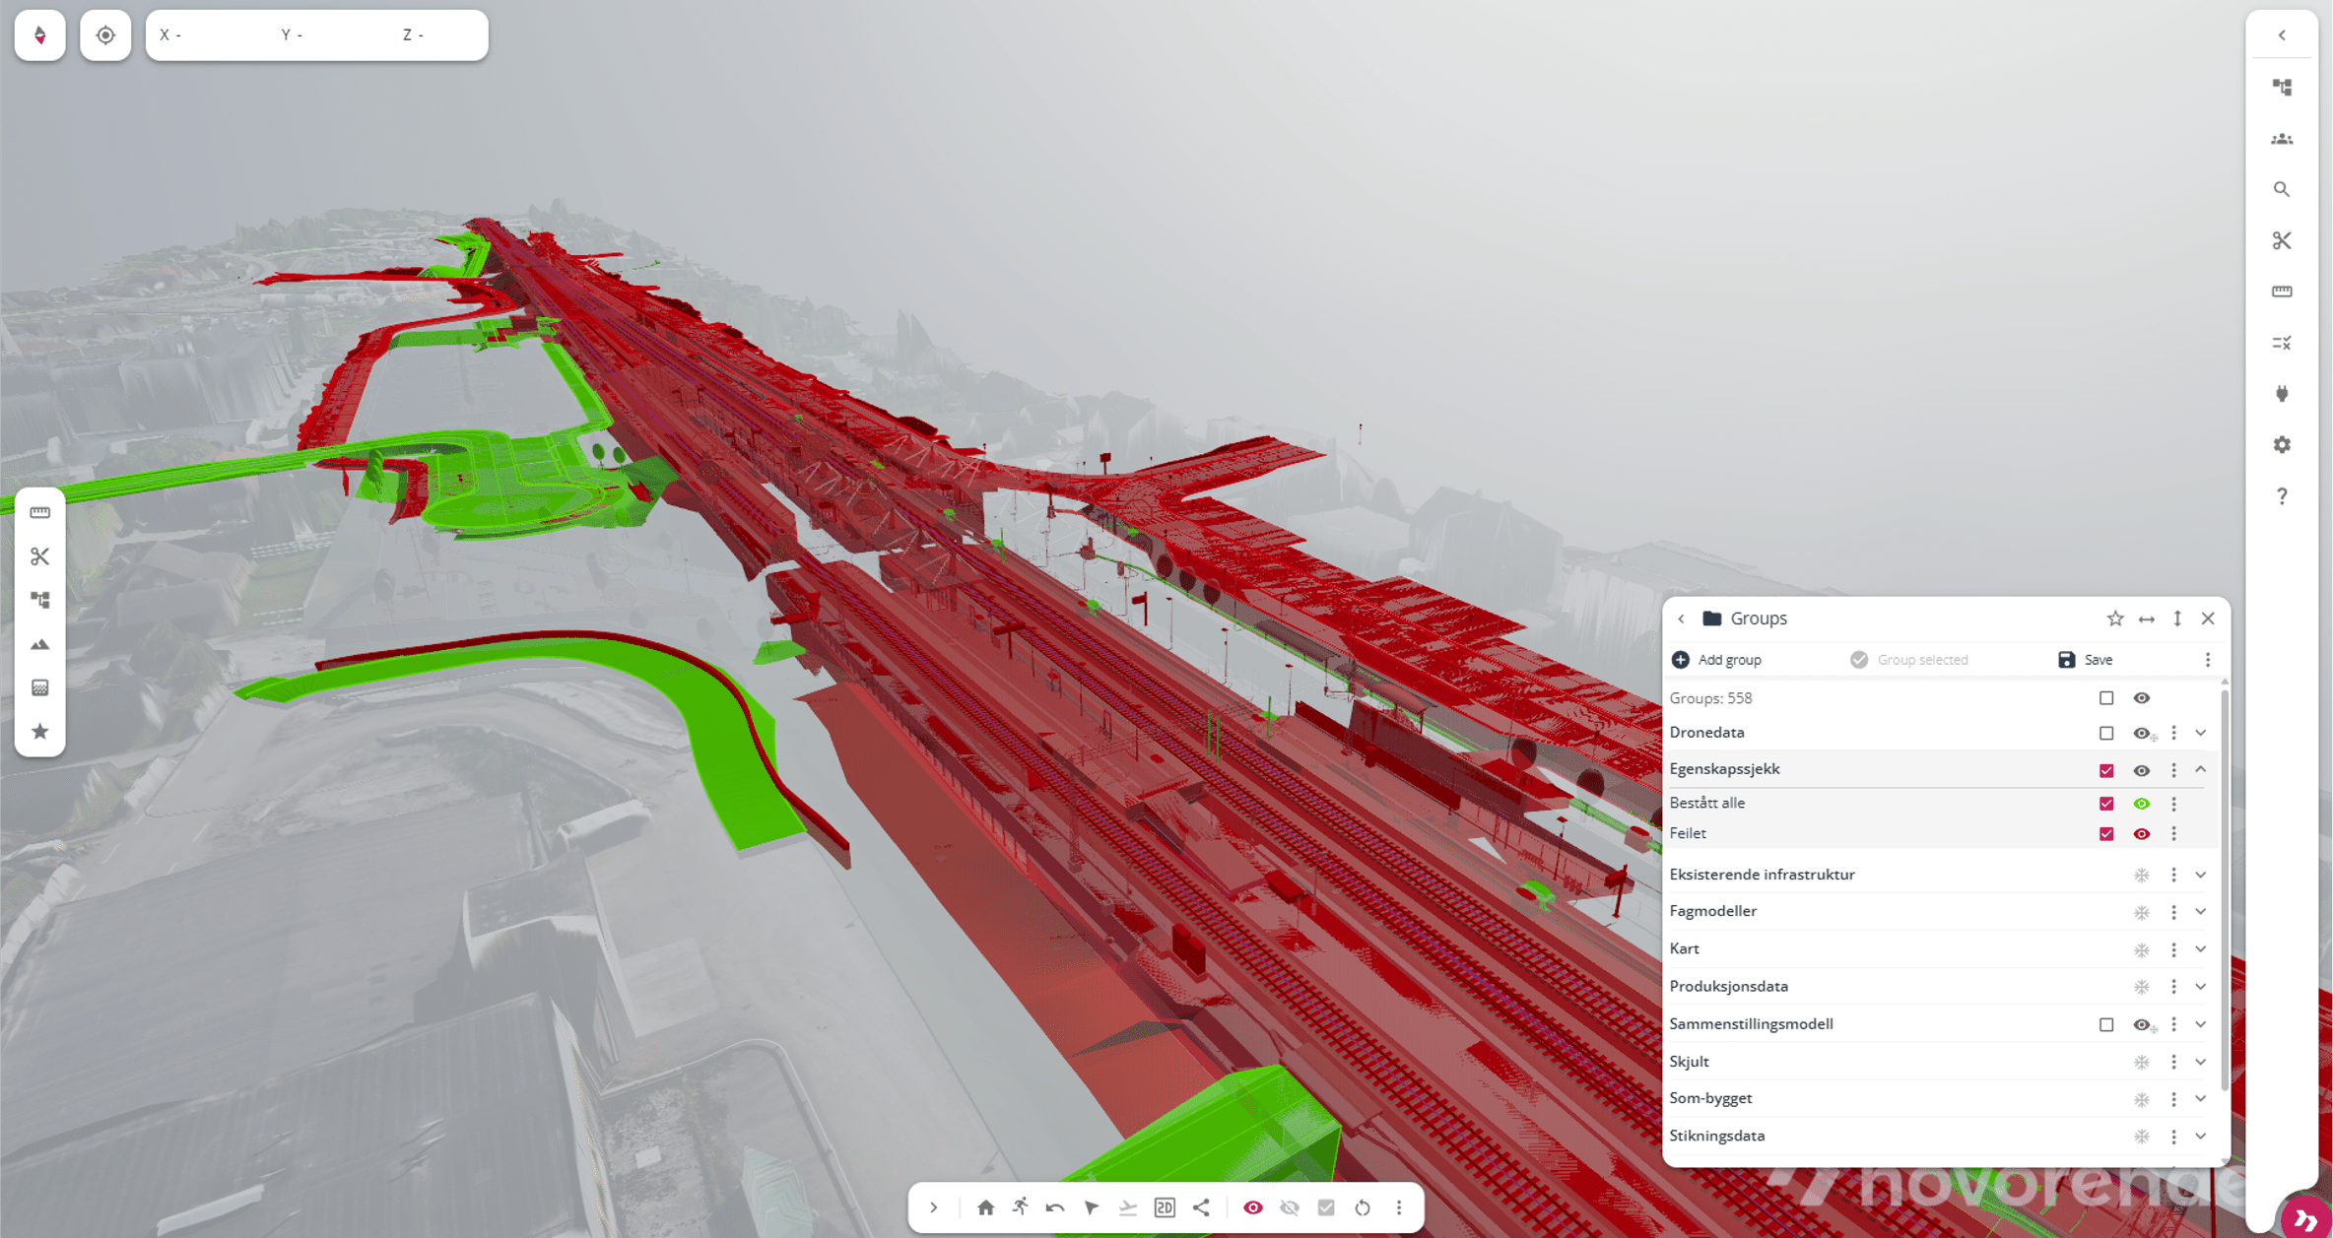Uncheck the Feilet group checkbox
2333x1238 pixels.
pyautogui.click(x=2106, y=834)
